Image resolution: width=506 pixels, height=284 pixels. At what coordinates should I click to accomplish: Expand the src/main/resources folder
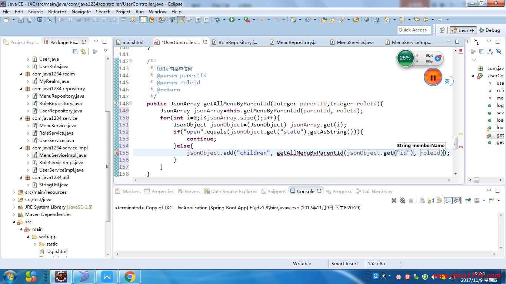[14, 192]
